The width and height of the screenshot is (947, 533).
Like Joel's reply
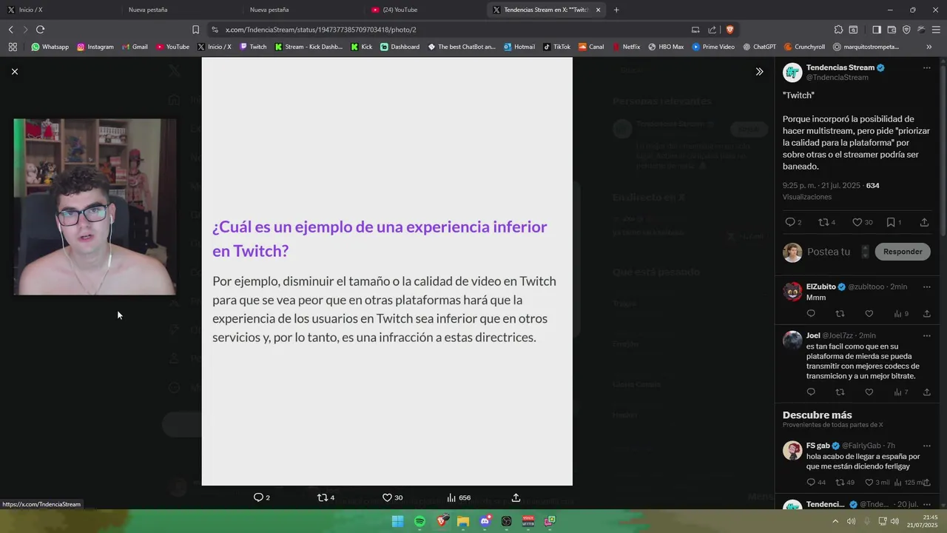coord(869,392)
